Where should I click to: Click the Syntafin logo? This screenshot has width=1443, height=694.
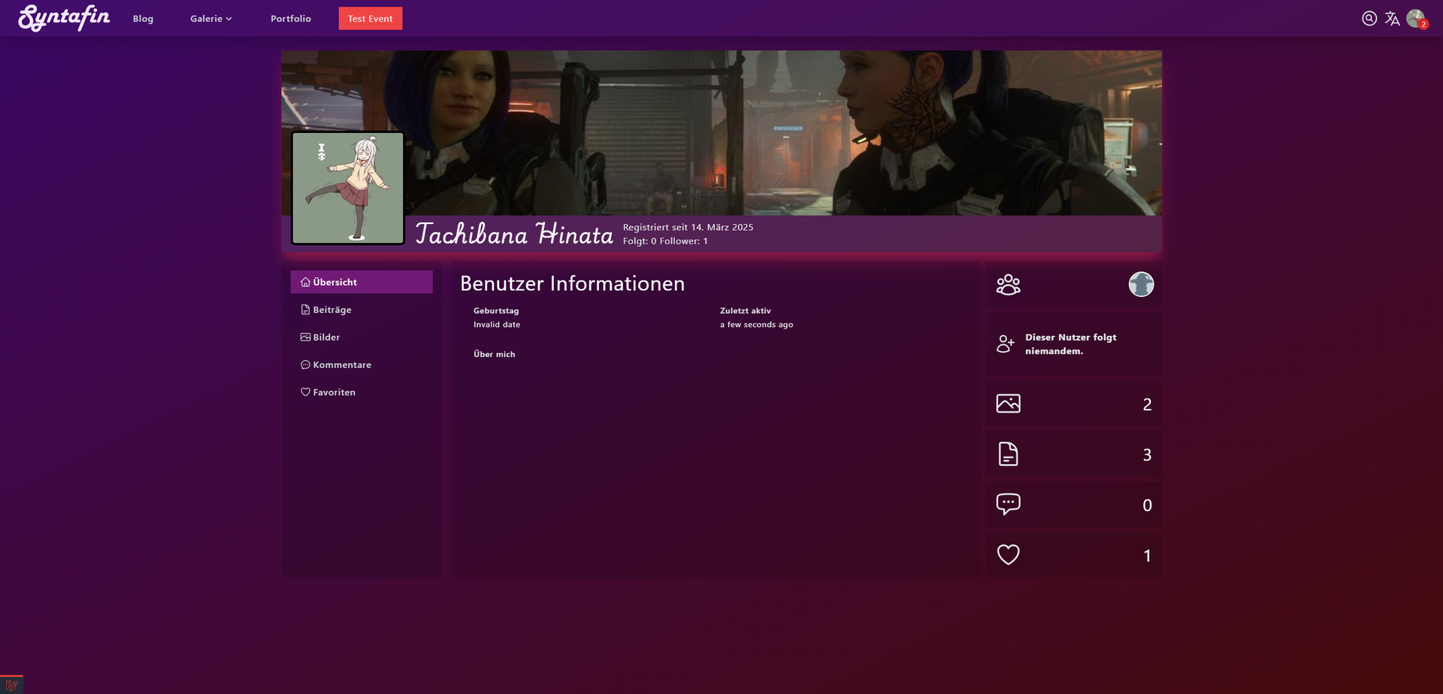click(64, 18)
